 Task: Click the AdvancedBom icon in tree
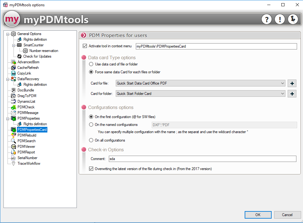[x=13, y=62]
